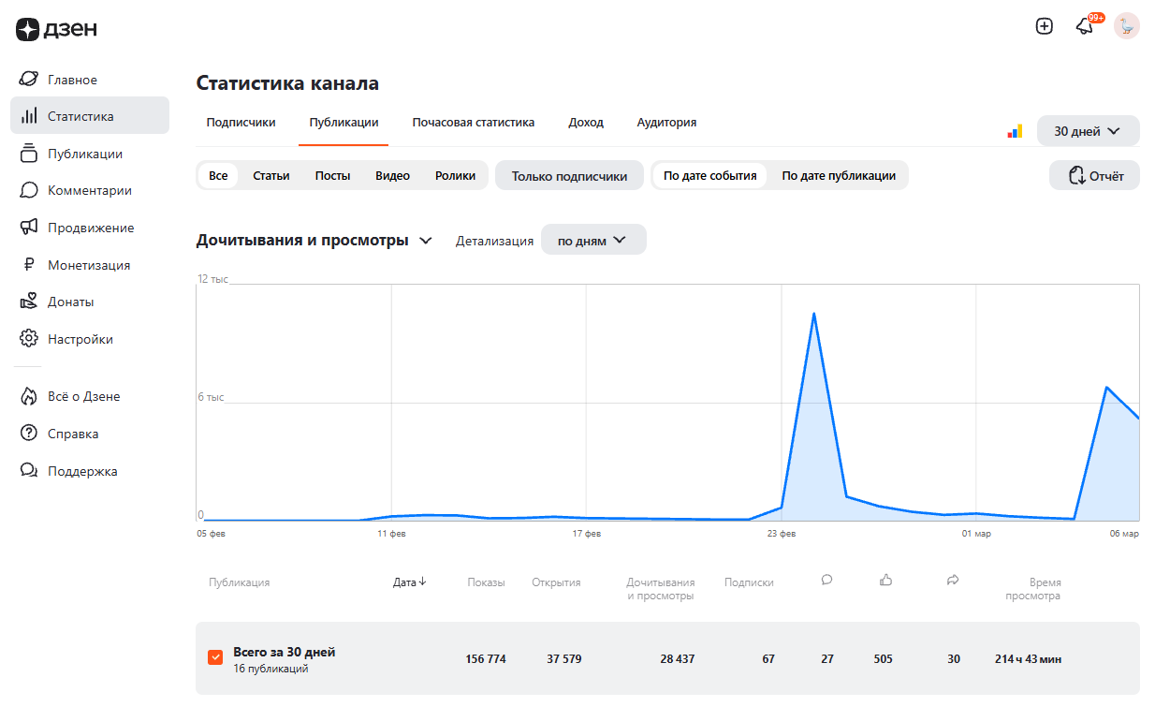This screenshot has height=707, width=1155.
Task: Open the 30 дней period dropdown
Action: coord(1088,131)
